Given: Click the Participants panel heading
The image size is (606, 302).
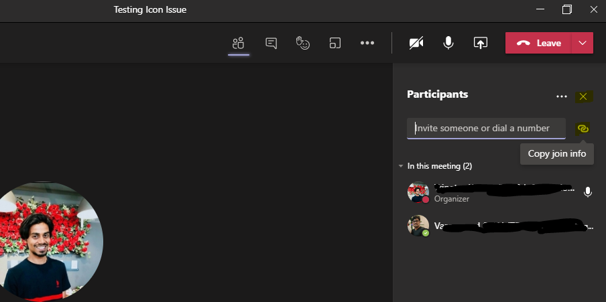Looking at the screenshot, I should point(438,94).
